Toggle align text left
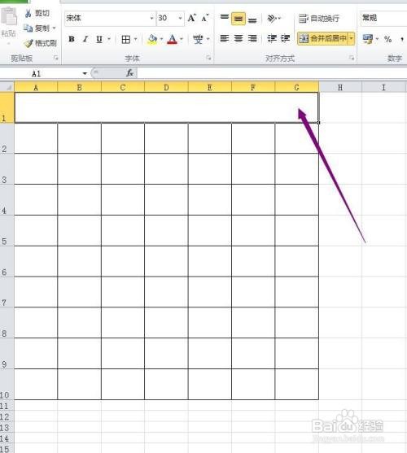Image resolution: width=407 pixels, height=453 pixels. (225, 38)
